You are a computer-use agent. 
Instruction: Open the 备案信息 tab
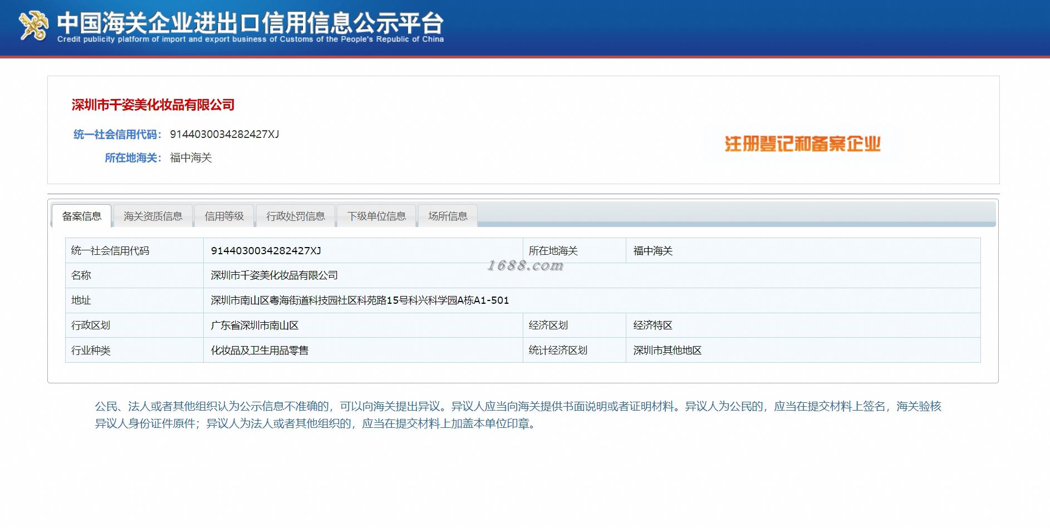click(x=82, y=216)
